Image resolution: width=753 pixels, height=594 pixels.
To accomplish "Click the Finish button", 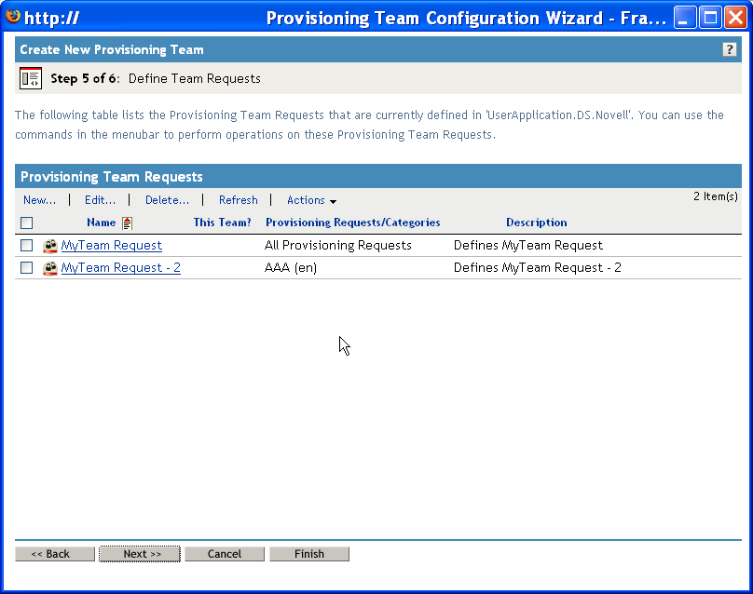I will point(309,554).
